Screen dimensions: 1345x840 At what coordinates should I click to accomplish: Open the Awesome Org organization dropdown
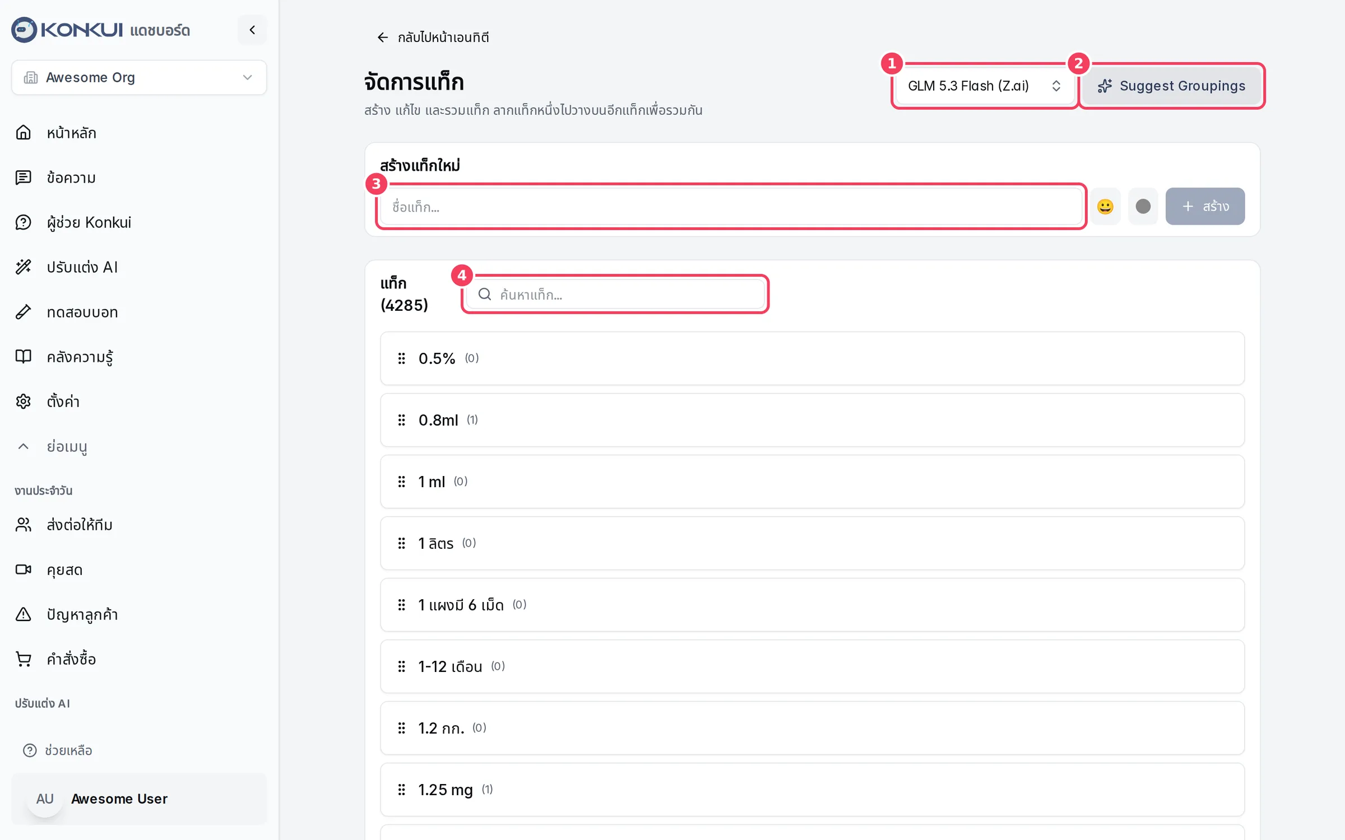[x=139, y=77]
